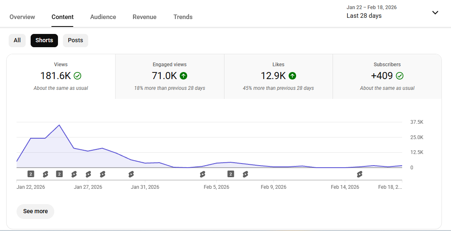Switch to the Posts filter chip
The width and height of the screenshot is (451, 231).
[x=75, y=40]
